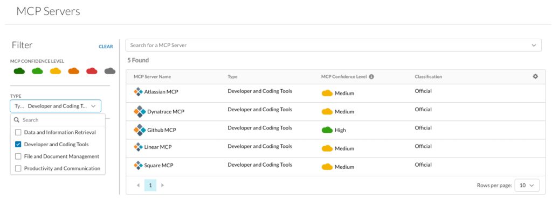Click the Square MCP logo icon

click(139, 165)
